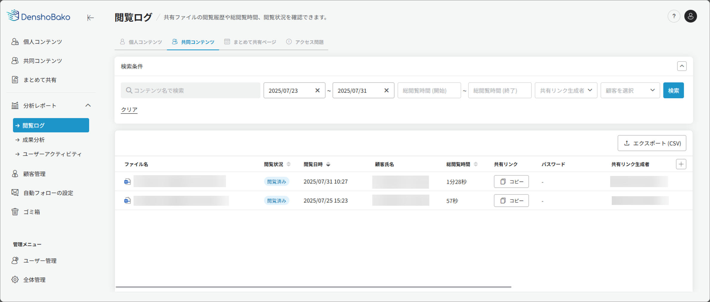Click the Word file icon in first row
710x302 pixels.
click(127, 182)
